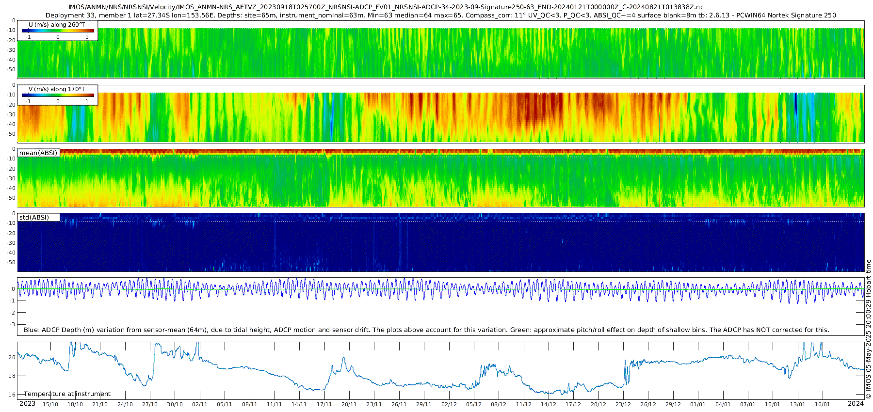This screenshot has width=873, height=412.
Task: Select the 02/11 date tick
Action: coord(200,404)
